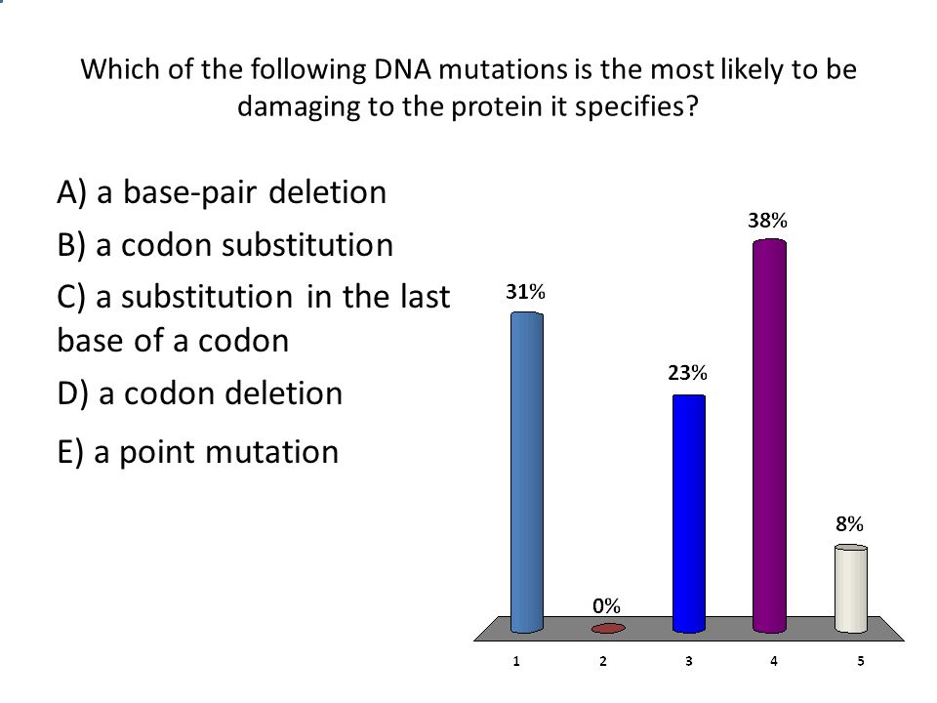Click the 8% data label

(849, 524)
